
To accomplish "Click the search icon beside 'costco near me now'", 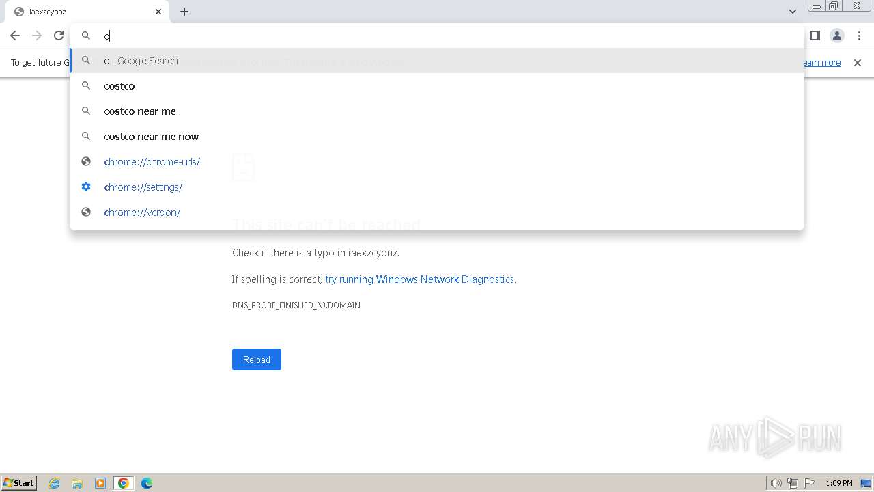I will (86, 137).
